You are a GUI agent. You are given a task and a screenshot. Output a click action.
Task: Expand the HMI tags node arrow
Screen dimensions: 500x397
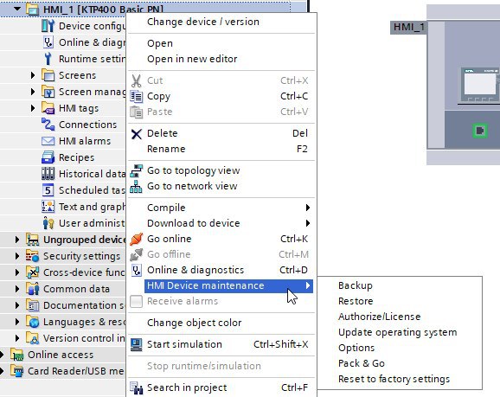click(33, 108)
